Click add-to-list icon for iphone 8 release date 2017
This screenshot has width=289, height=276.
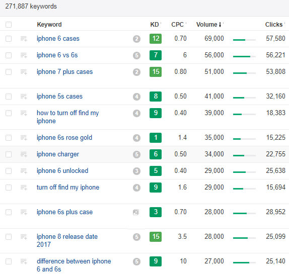24,237
